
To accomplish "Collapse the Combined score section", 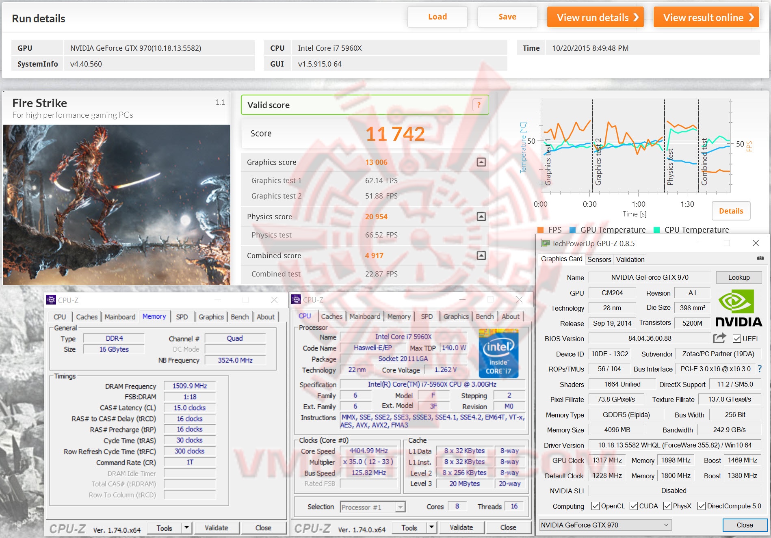I will 481,255.
